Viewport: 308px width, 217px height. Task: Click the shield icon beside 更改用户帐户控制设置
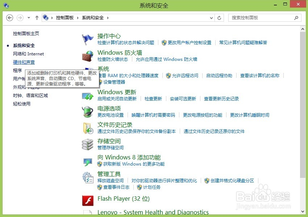164,43
